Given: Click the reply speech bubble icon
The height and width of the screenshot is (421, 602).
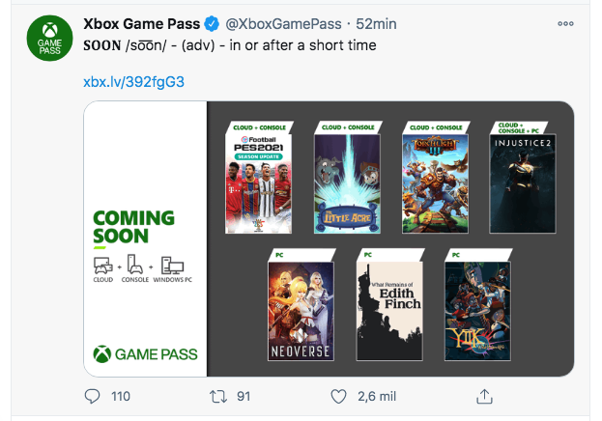Looking at the screenshot, I should [93, 396].
